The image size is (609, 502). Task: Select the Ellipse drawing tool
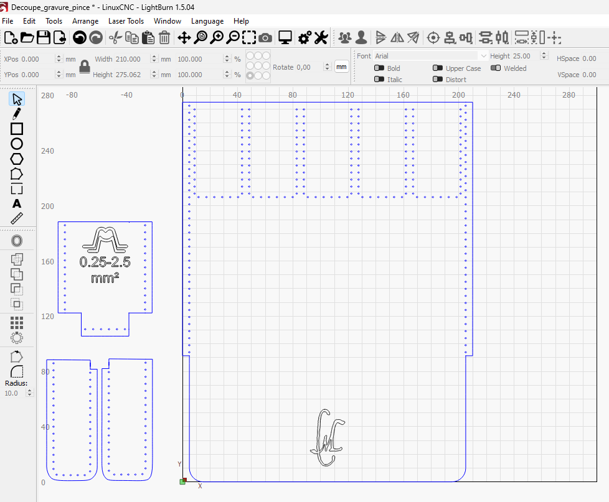(17, 144)
